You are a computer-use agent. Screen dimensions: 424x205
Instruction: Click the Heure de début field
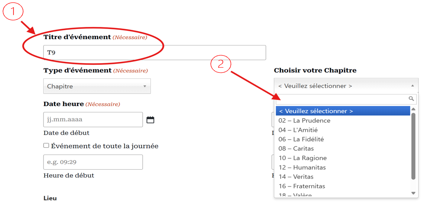point(93,162)
